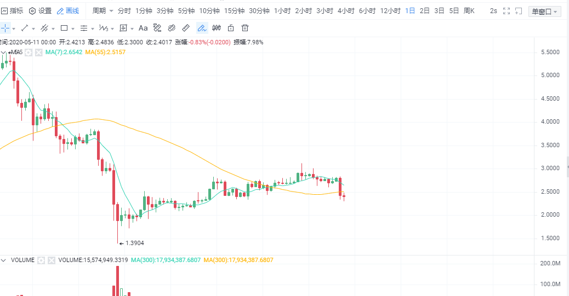The image size is (569, 296).
Task: Select the 1日 daily interval
Action: (x=410, y=11)
